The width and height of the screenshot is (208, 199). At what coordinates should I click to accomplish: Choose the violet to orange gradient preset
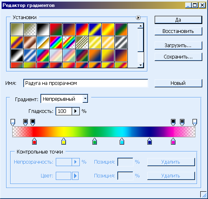[x=69, y=29]
